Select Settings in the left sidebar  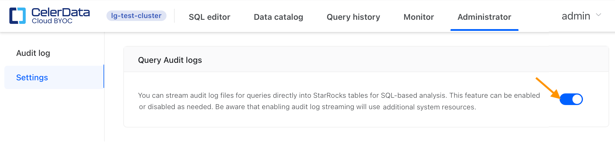point(32,78)
